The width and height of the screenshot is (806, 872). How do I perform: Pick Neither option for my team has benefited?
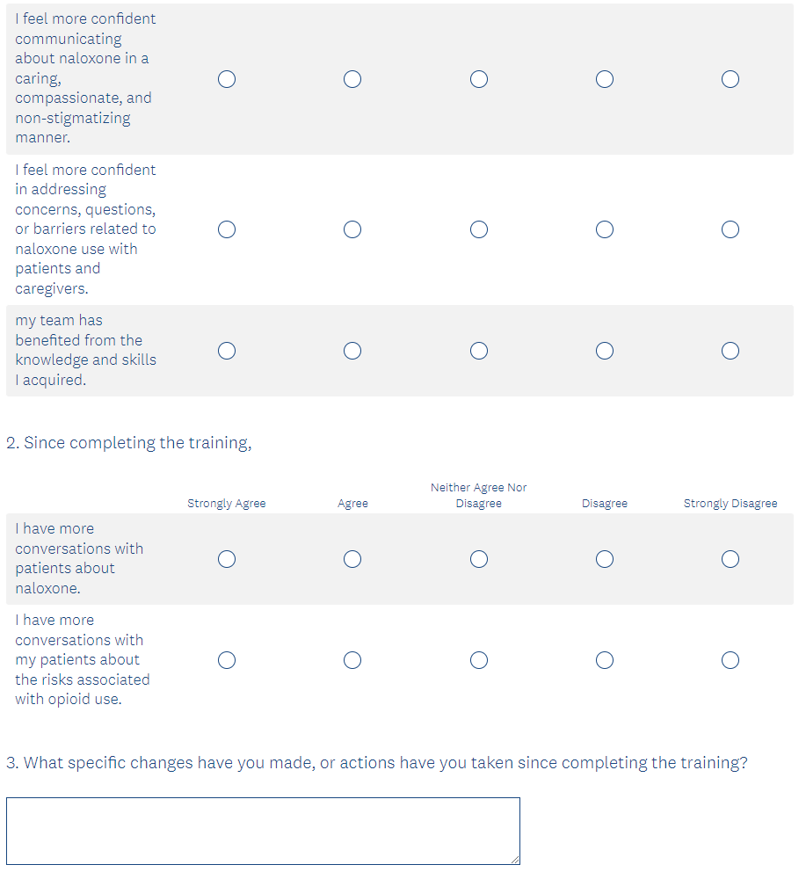(x=479, y=351)
